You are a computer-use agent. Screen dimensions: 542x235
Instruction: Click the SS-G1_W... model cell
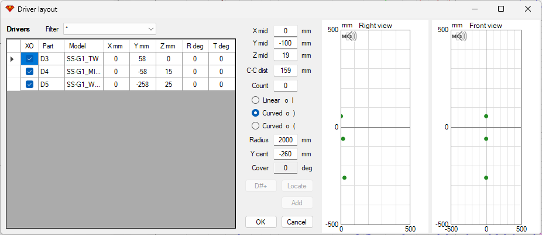point(84,85)
